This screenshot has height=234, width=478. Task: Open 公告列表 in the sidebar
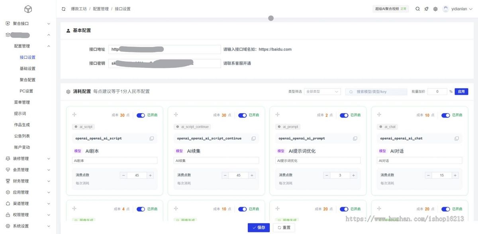22,136
